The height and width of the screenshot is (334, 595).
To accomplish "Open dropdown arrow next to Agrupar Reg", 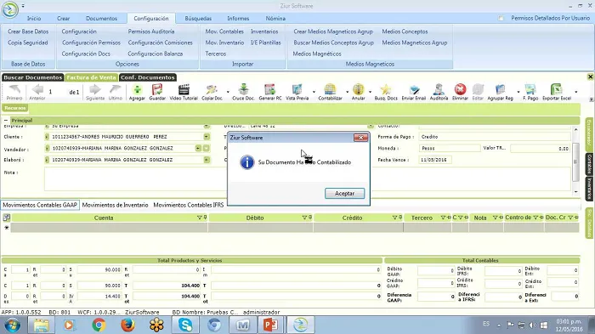I will [518, 92].
